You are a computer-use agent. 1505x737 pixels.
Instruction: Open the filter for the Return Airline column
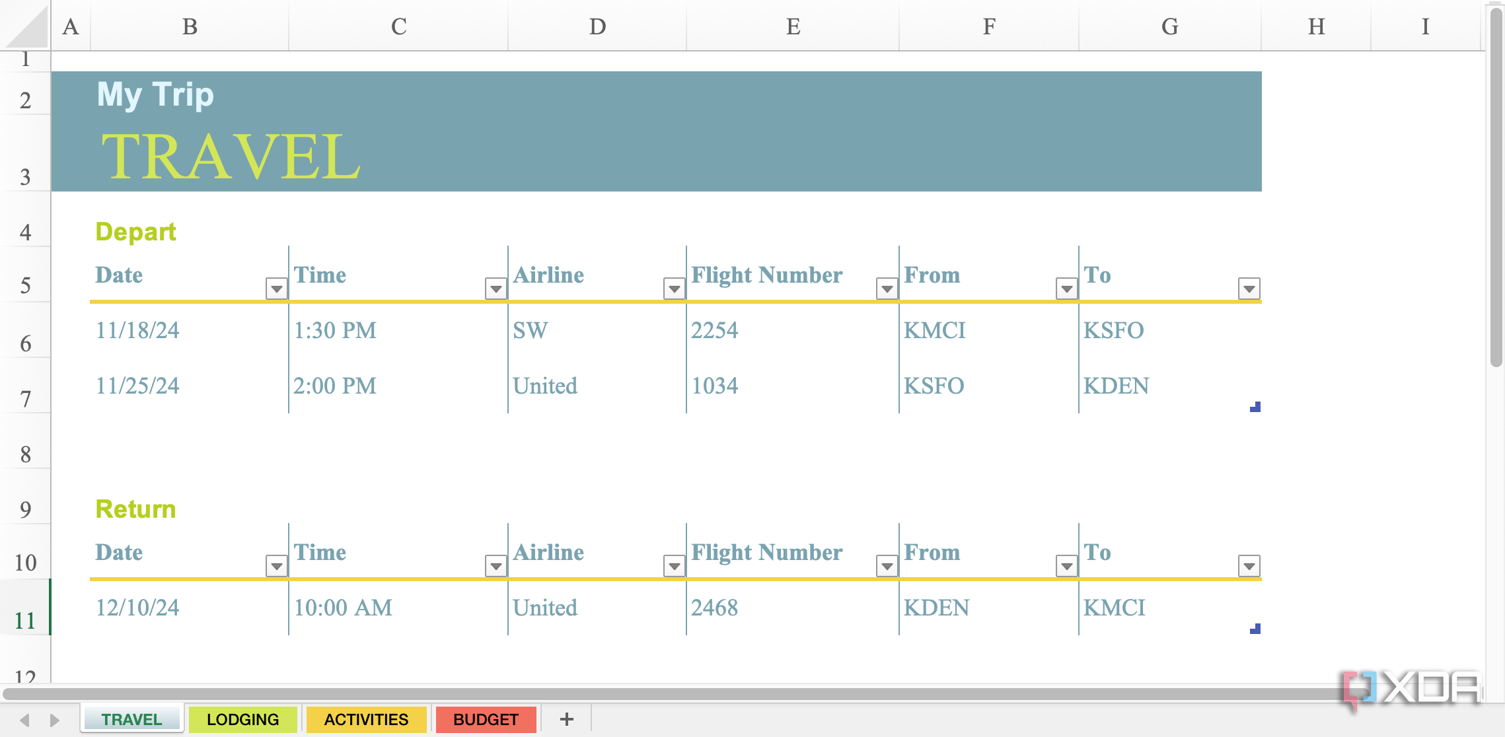click(x=673, y=565)
